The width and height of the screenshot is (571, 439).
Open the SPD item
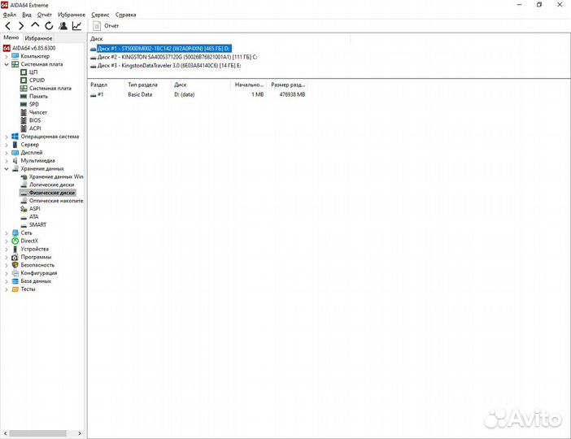[x=34, y=104]
